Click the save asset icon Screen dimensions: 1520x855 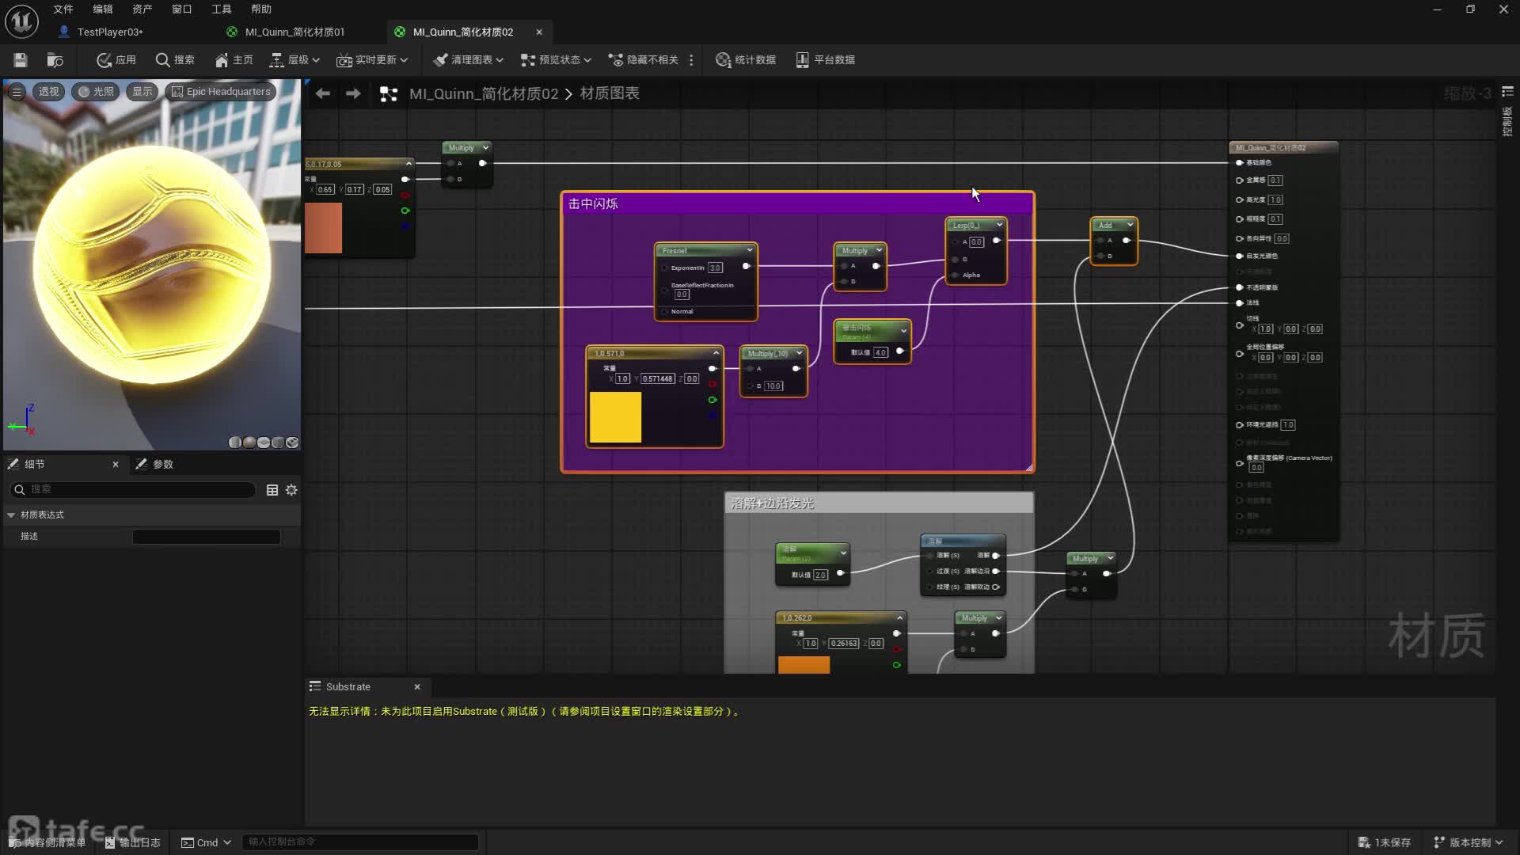(x=21, y=59)
